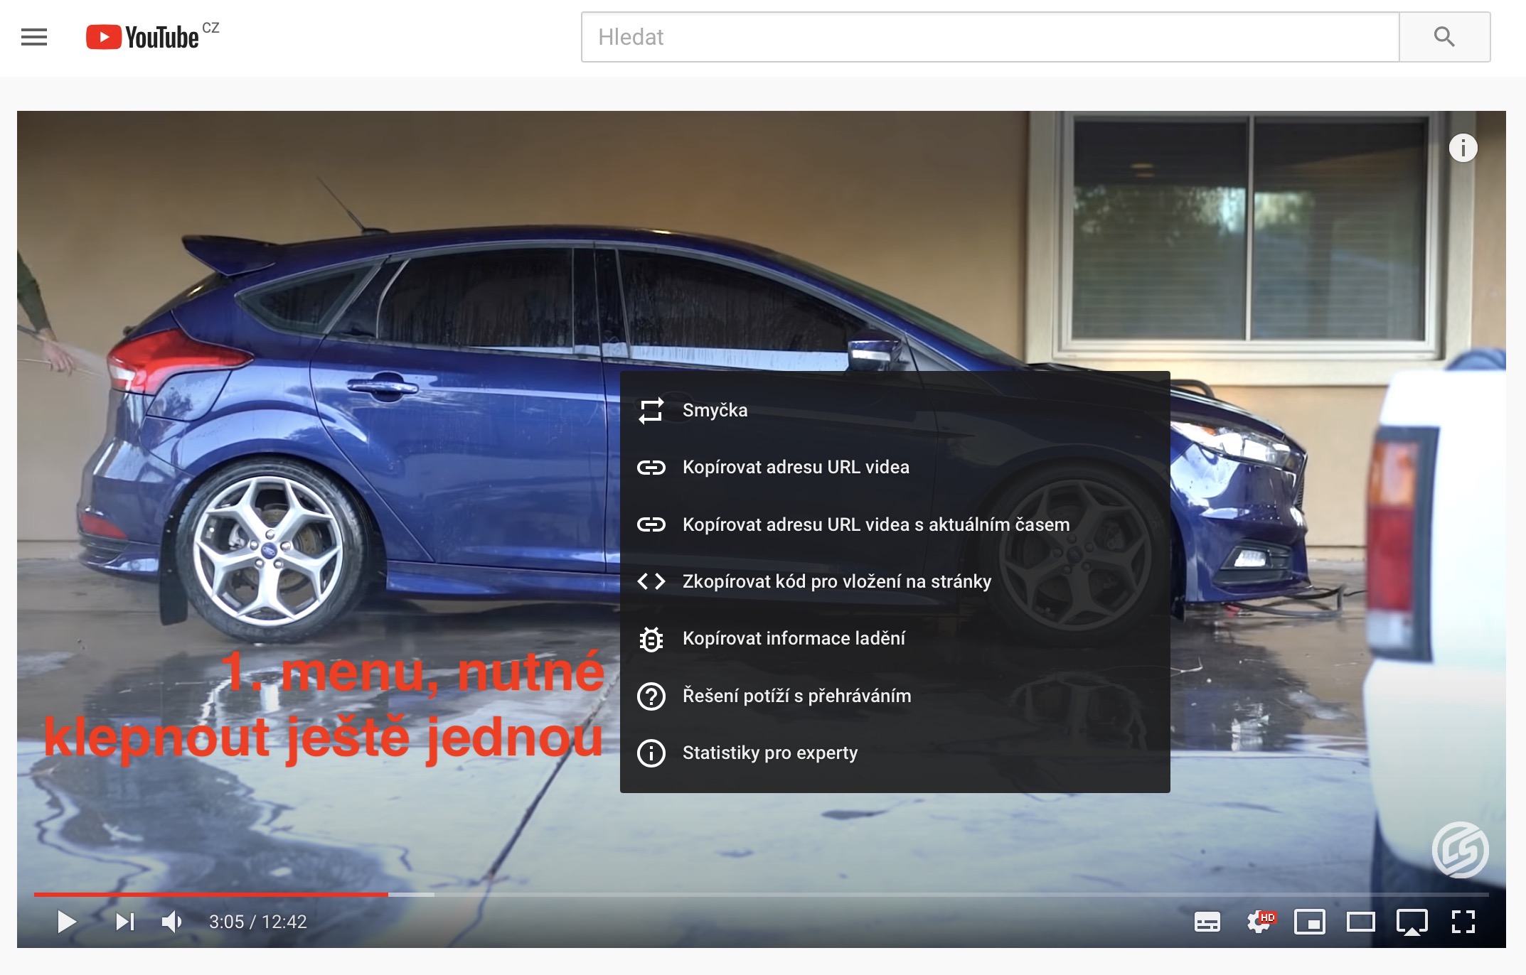Viewport: 1526px width, 975px height.
Task: Enable Smyčka loop option
Action: pyautogui.click(x=715, y=410)
